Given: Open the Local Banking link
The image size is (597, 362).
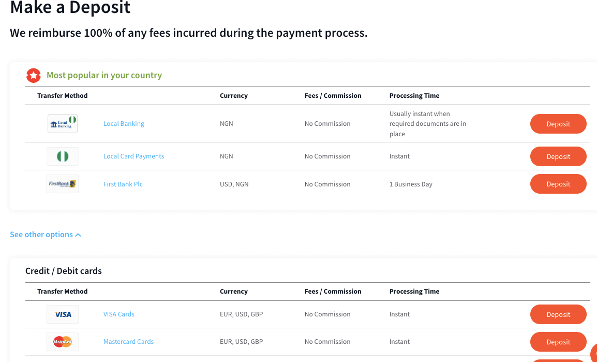Looking at the screenshot, I should click(124, 123).
